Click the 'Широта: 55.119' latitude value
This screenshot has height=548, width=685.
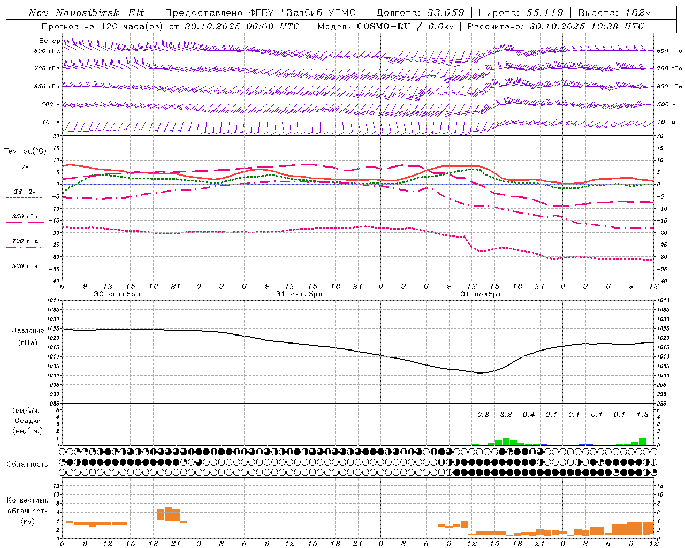point(521,13)
